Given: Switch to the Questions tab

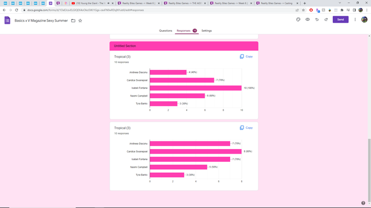Looking at the screenshot, I should pos(166,31).
